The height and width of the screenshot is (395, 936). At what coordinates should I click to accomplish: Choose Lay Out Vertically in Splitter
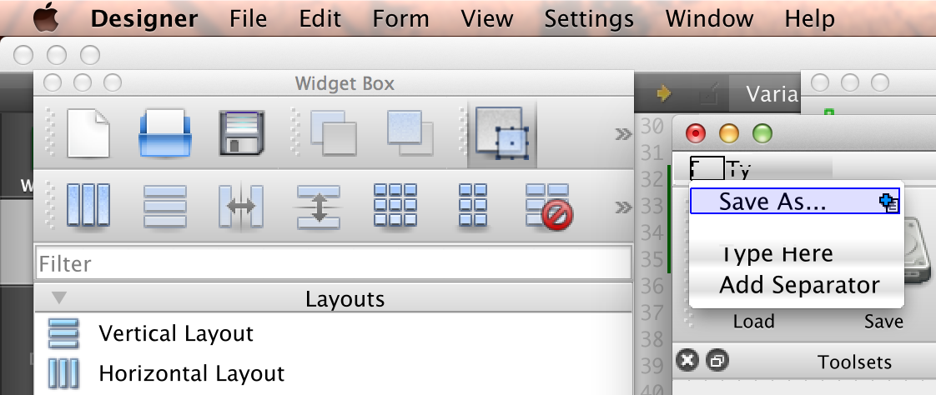point(319,205)
